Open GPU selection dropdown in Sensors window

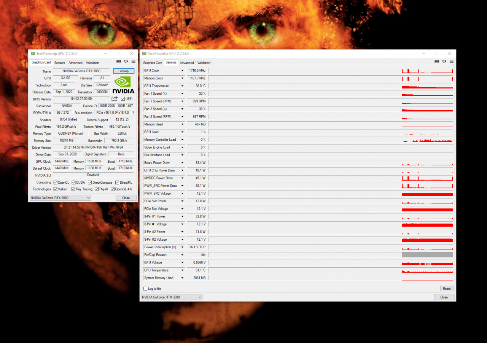tap(172, 297)
